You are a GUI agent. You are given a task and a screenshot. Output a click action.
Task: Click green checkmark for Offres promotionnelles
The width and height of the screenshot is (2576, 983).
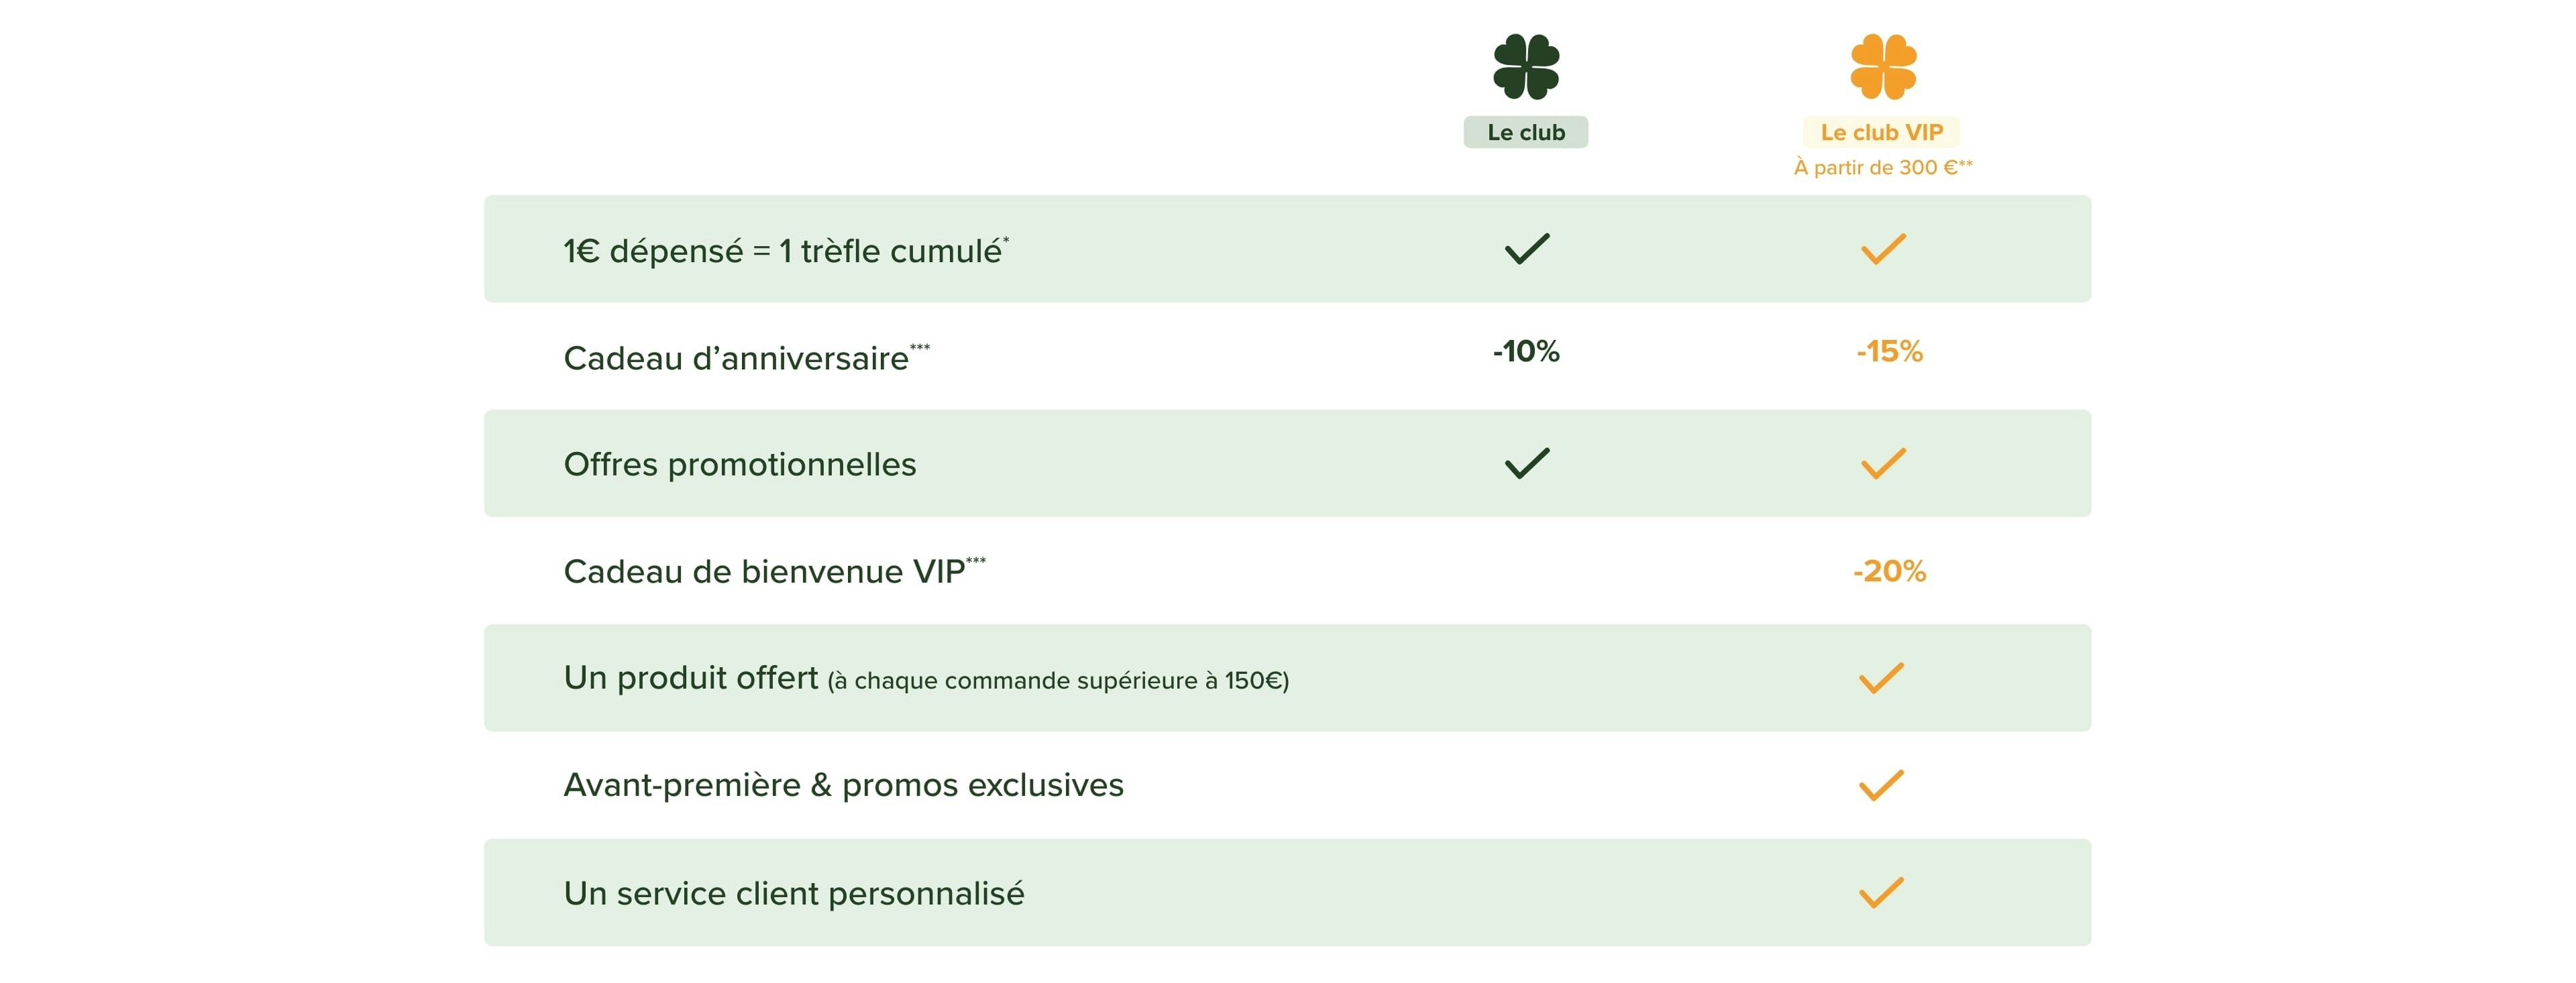click(x=1526, y=463)
